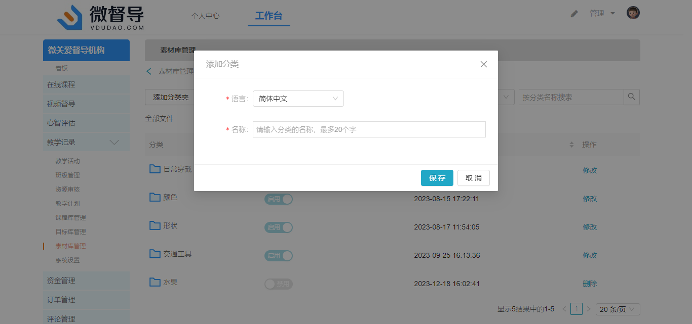Open the dropdown left of search box
This screenshot has width=692, height=324.
[x=507, y=97]
